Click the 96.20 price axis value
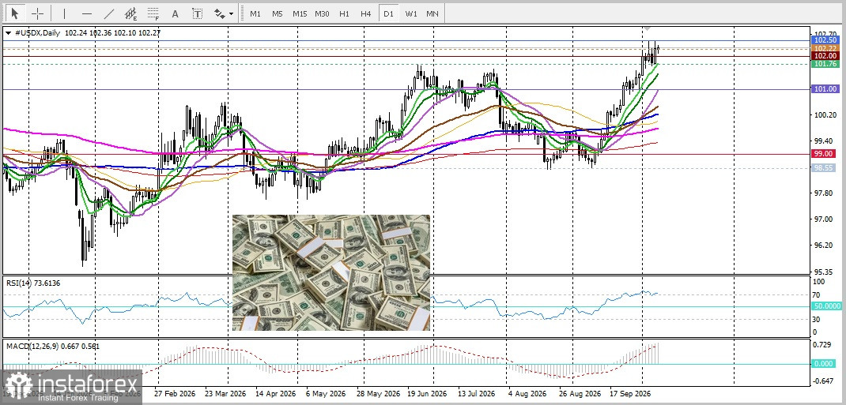Screen dimensions: 846x405 (825, 245)
